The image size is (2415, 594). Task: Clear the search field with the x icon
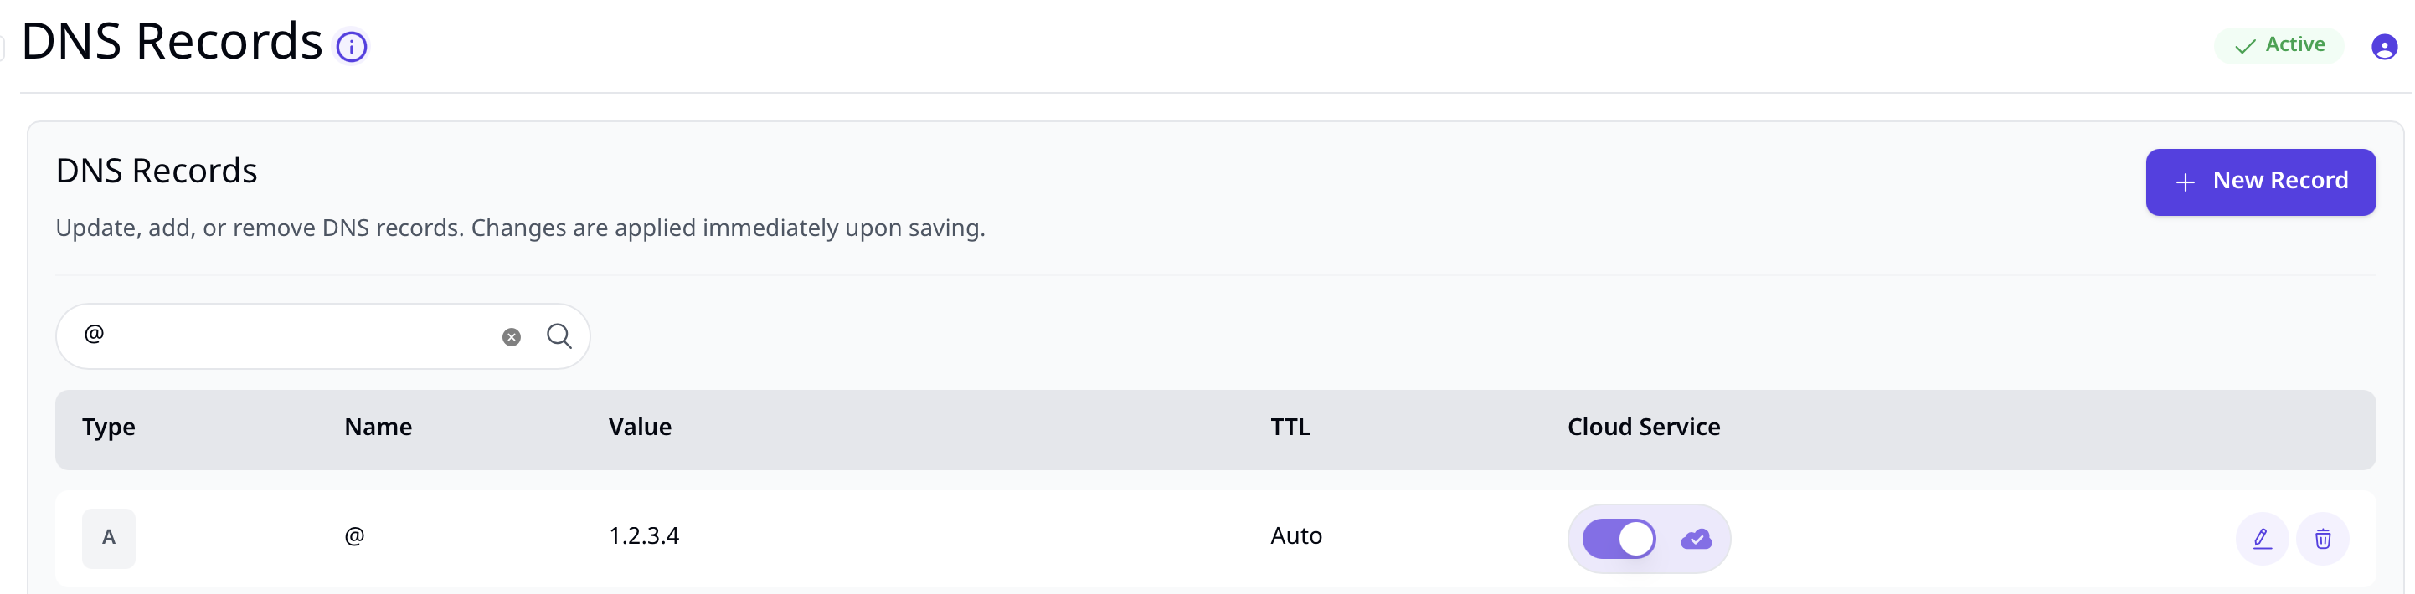pos(511,337)
